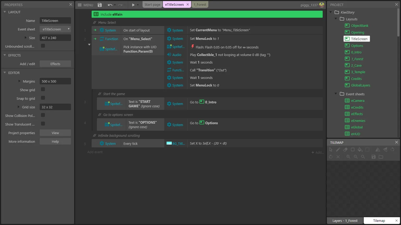Collapse the Event sheets folder
Image resolution: width=401 pixels, height=225 pixels.
(x=336, y=94)
